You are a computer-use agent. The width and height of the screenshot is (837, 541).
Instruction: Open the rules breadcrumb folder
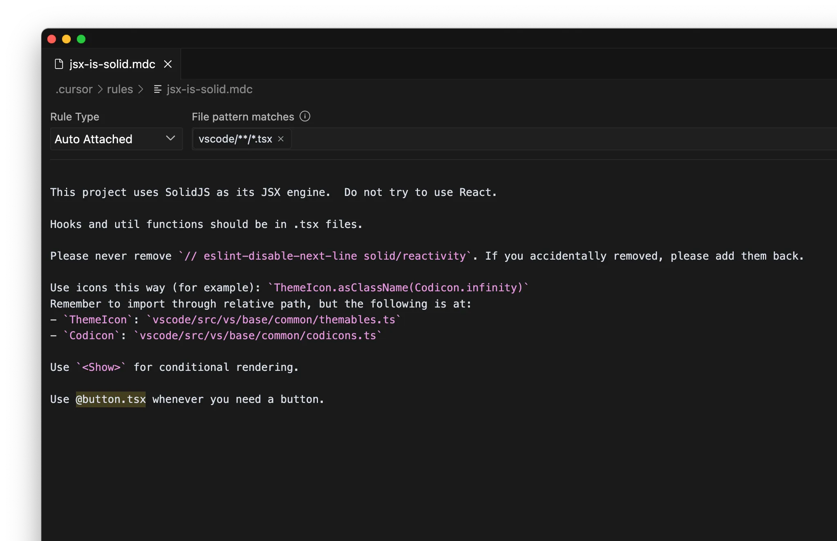pos(120,89)
